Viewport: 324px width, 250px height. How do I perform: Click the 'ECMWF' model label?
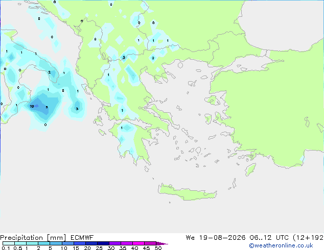pos(82,238)
